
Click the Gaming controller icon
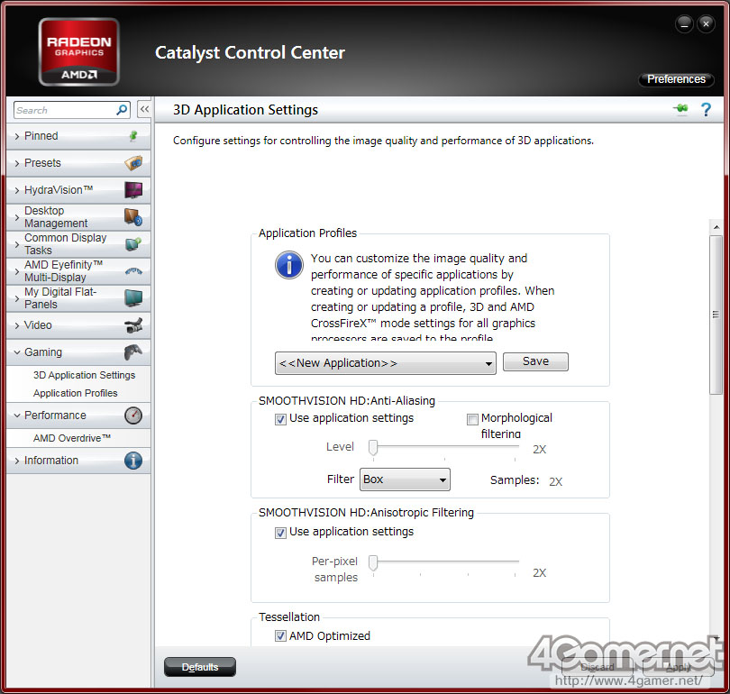point(133,352)
